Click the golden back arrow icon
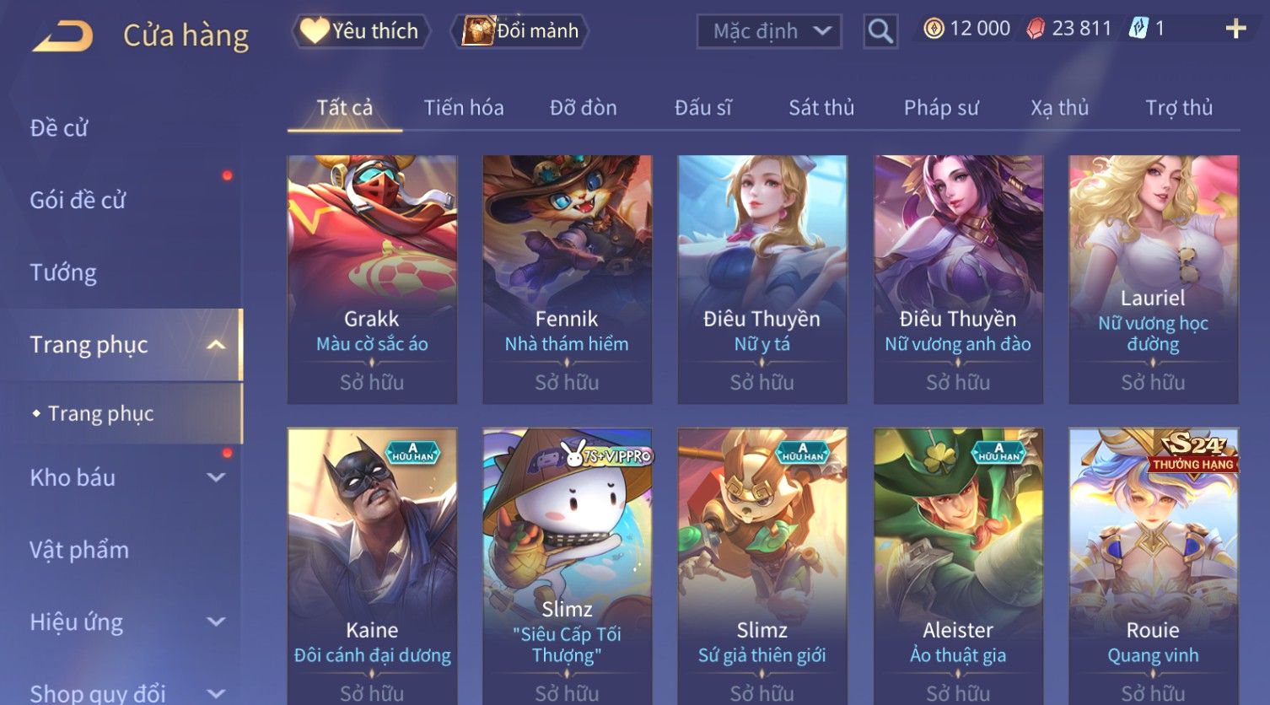1270x705 pixels. click(62, 35)
